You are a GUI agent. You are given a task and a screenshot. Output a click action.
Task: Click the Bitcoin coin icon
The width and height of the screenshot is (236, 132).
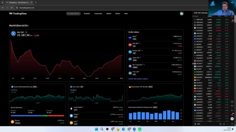tap(13, 122)
